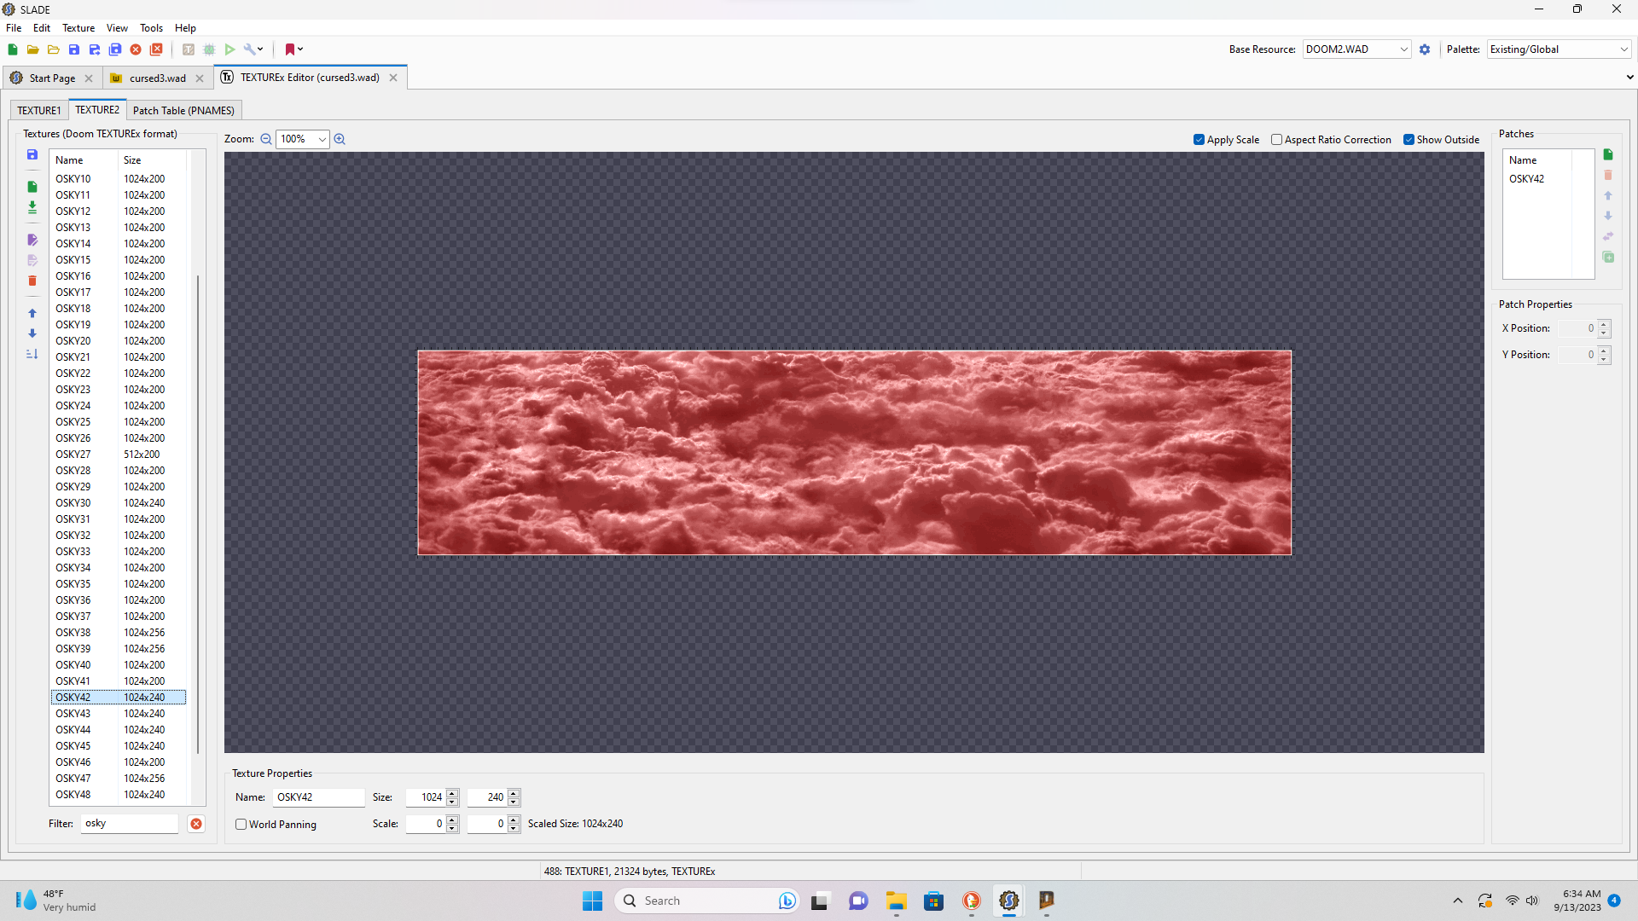Increase texture width with stepper up arrow

coord(452,793)
